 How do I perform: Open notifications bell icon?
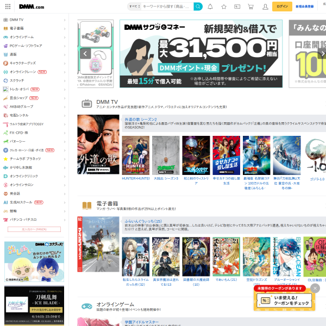click(x=210, y=7)
